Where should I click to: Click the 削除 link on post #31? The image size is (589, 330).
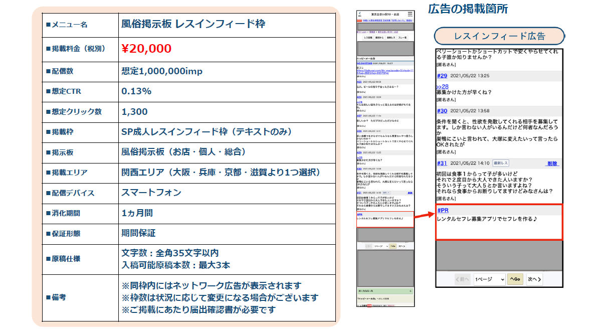(x=552, y=163)
